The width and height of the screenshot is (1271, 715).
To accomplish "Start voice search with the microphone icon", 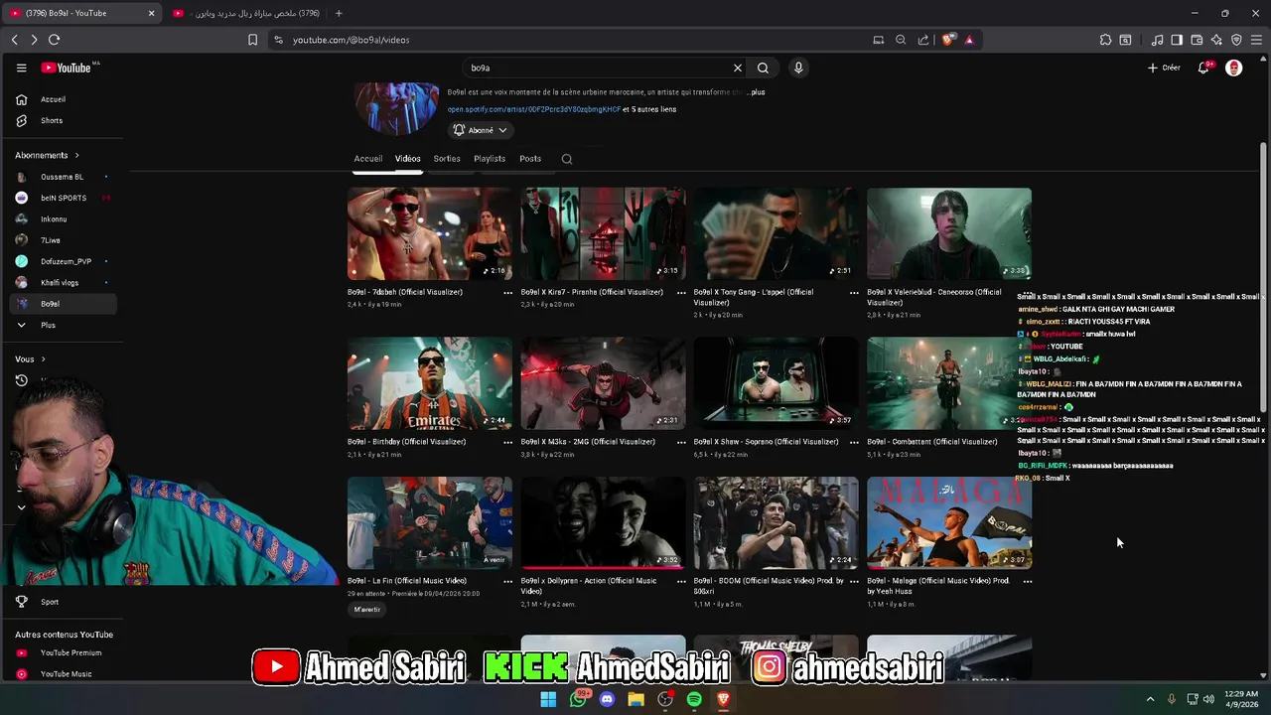I will tap(798, 68).
